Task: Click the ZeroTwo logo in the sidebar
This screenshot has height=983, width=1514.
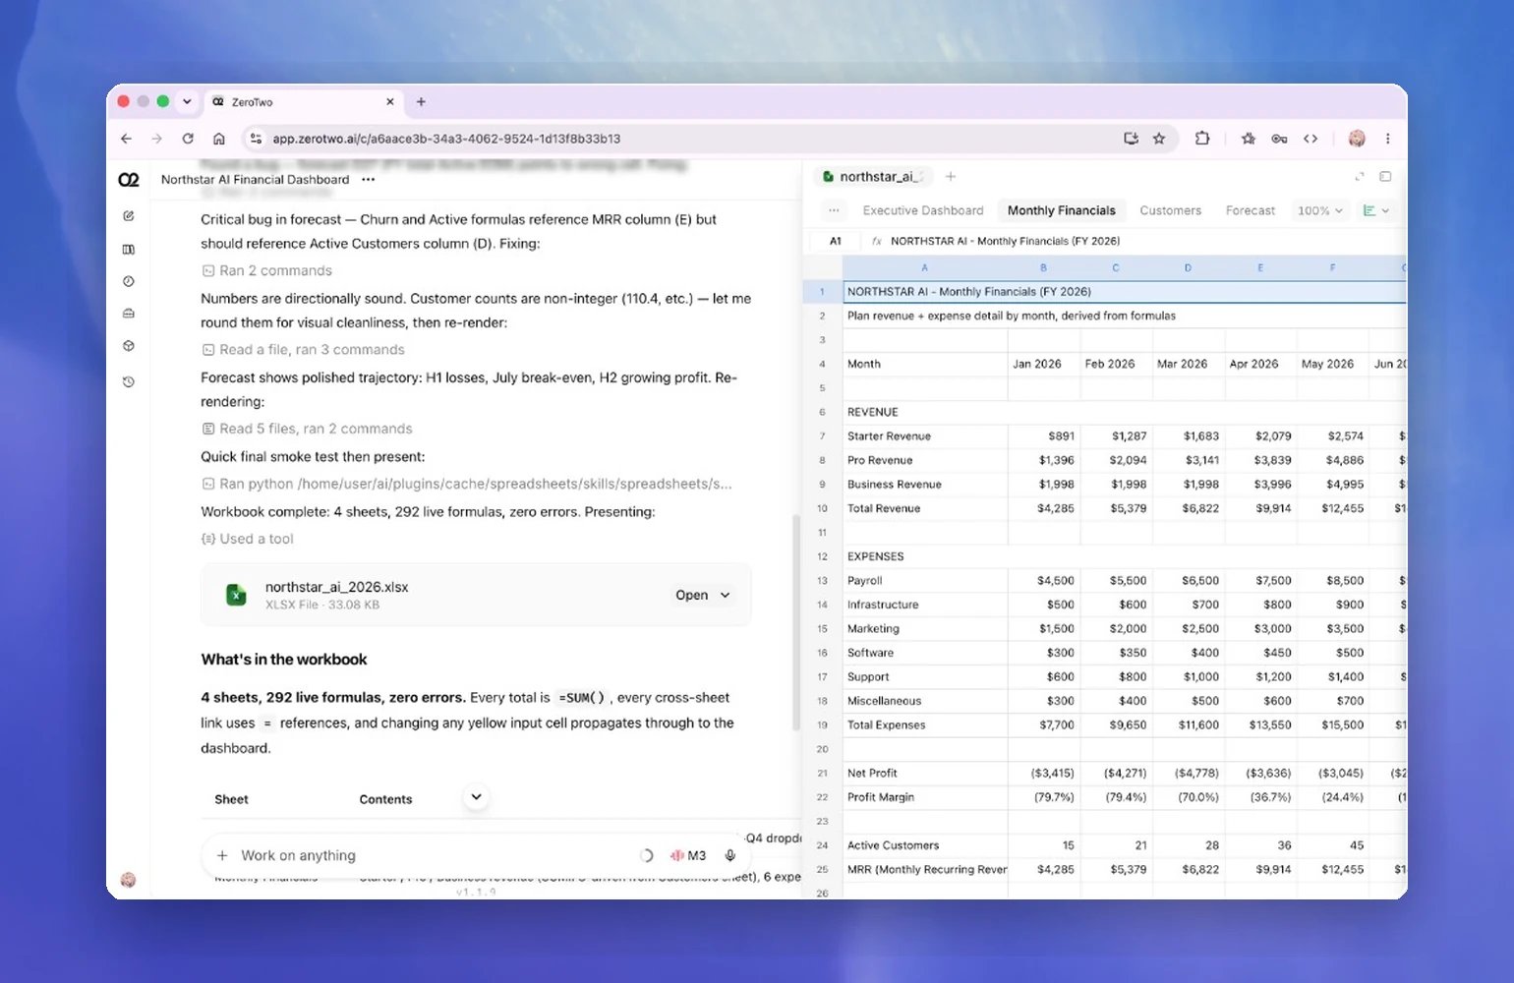Action: [129, 179]
